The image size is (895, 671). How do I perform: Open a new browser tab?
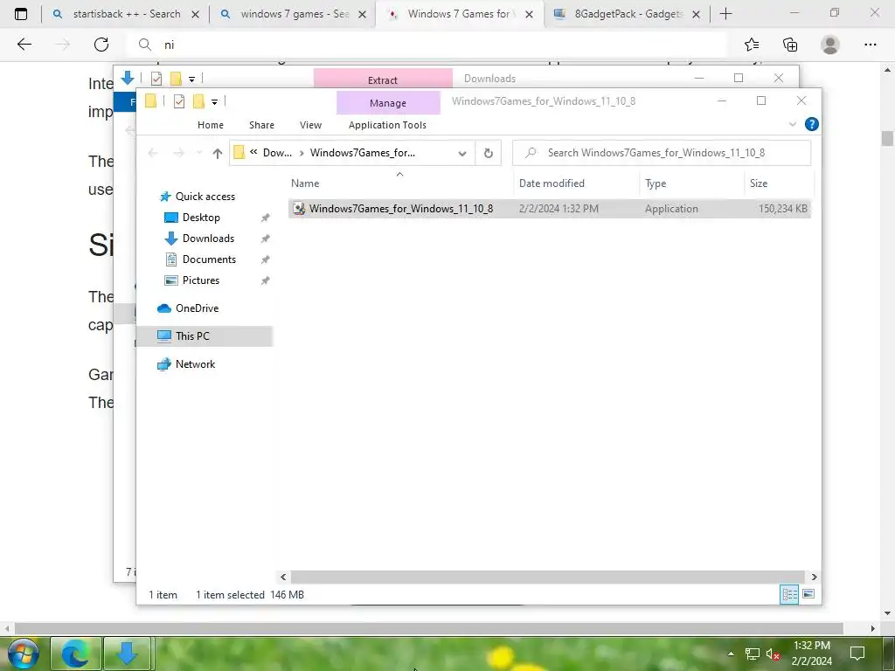pos(725,14)
